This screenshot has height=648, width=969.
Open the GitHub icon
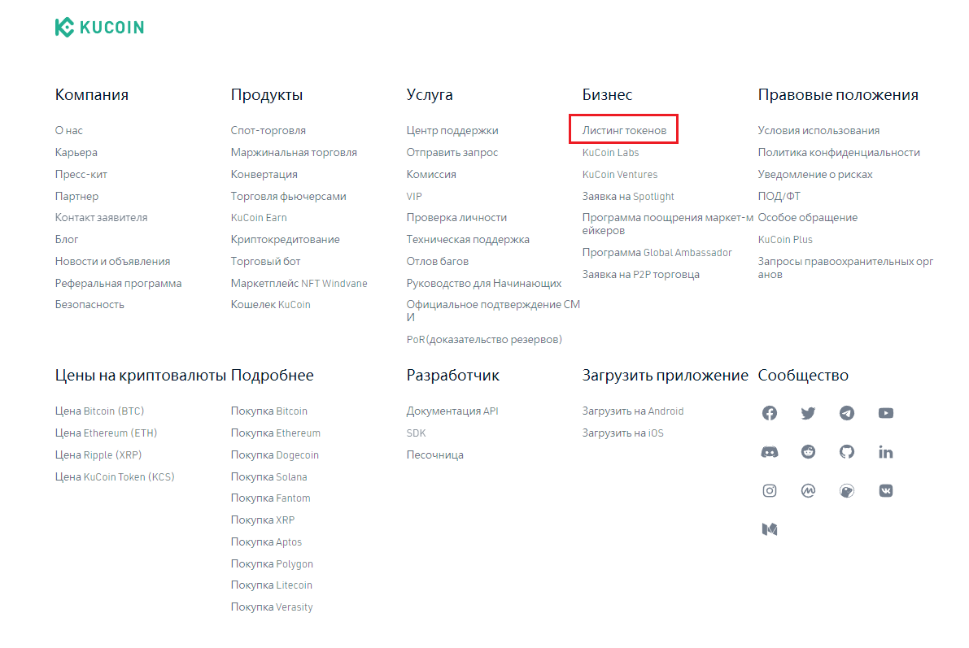(847, 451)
